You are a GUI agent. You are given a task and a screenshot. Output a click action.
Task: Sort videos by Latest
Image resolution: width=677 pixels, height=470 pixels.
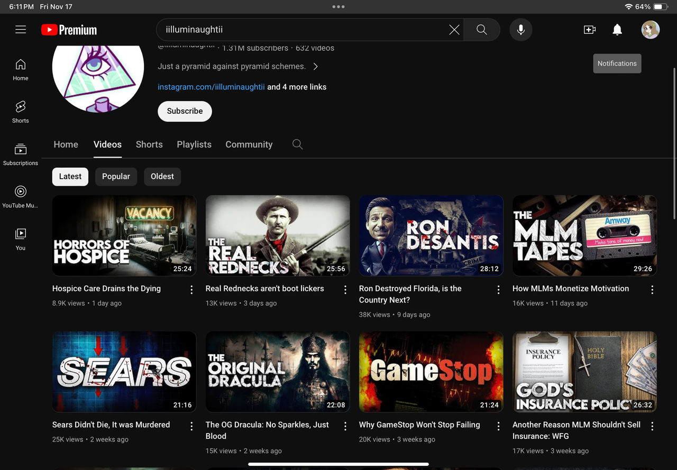[70, 177]
